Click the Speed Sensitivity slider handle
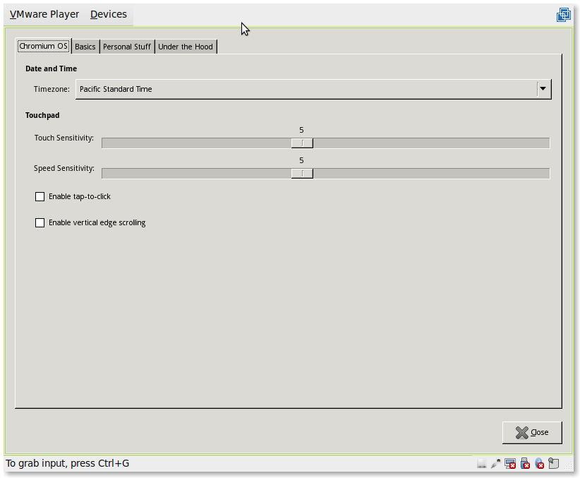 pyautogui.click(x=302, y=174)
